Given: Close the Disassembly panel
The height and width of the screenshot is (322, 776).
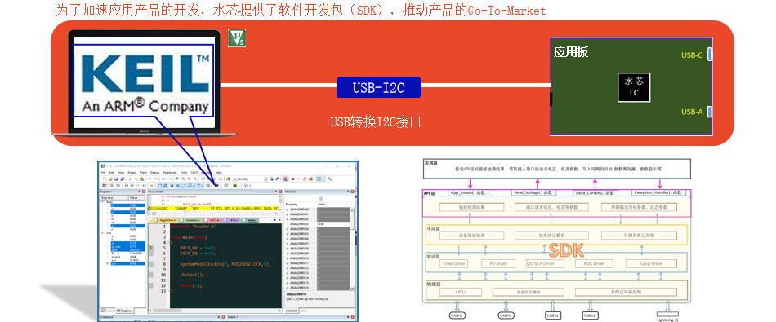Looking at the screenshot, I should [x=281, y=192].
